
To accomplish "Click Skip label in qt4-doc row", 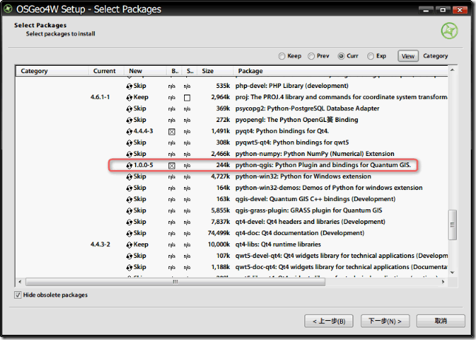I will pyautogui.click(x=140, y=233).
